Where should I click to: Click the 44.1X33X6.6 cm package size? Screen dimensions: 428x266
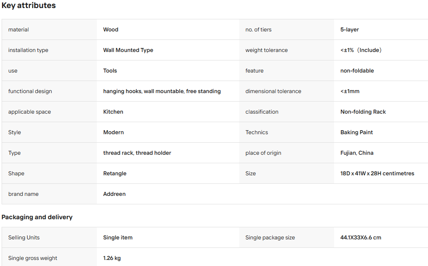click(361, 238)
